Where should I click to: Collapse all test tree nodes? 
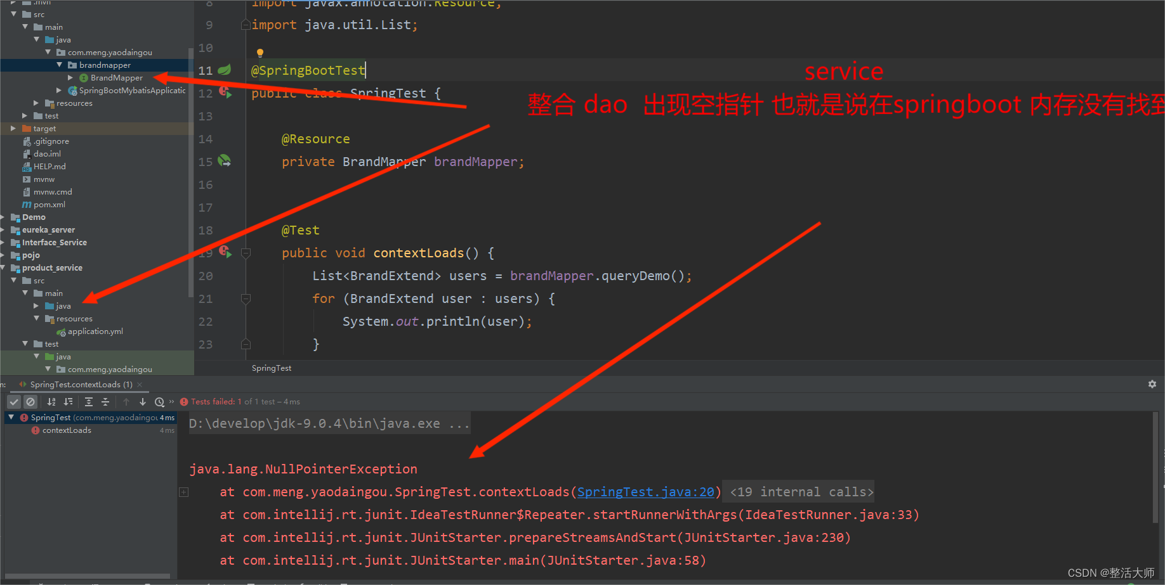(x=105, y=402)
